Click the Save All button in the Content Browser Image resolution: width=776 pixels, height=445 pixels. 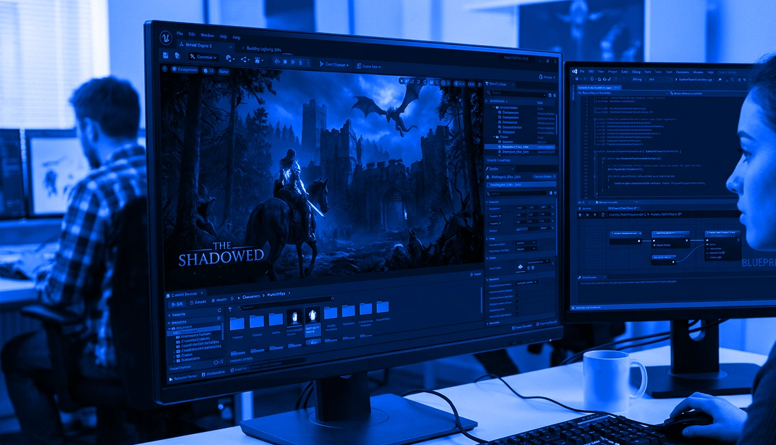click(219, 301)
